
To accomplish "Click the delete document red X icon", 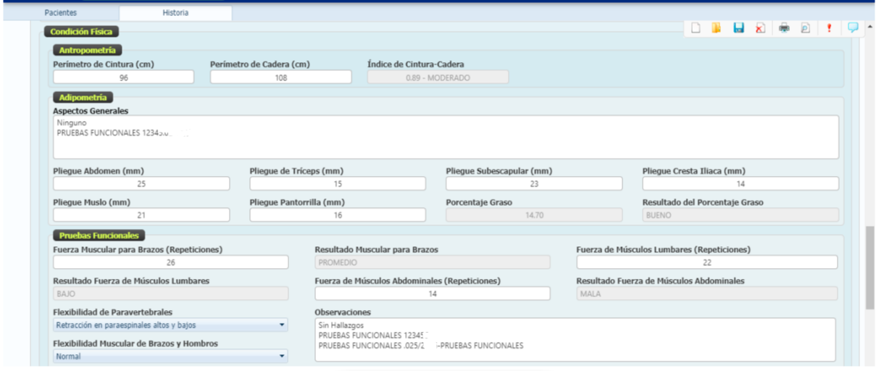I will pos(760,28).
